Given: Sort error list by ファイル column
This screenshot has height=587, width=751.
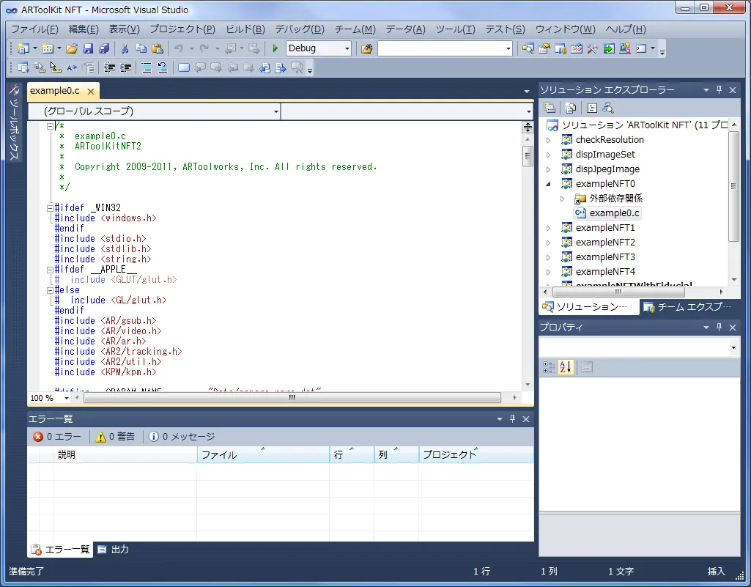Looking at the screenshot, I should click(x=263, y=455).
